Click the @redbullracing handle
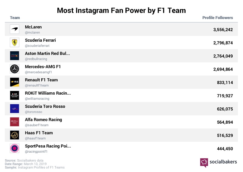The image size is (243, 172). coord(36,59)
